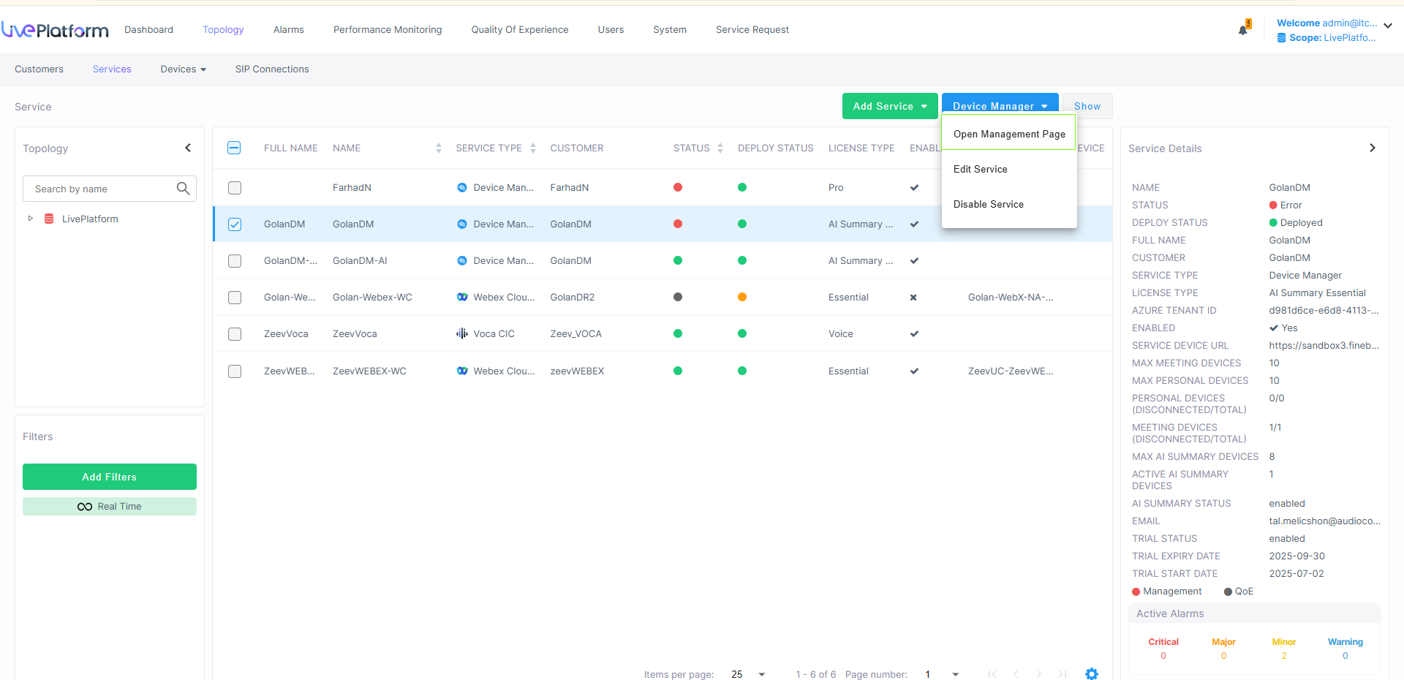Viewport: 1404px width, 680px height.
Task: Click the Real Time button
Action: tap(110, 506)
